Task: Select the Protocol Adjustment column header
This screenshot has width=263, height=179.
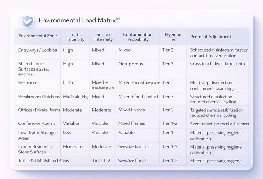Action: [x=211, y=37]
